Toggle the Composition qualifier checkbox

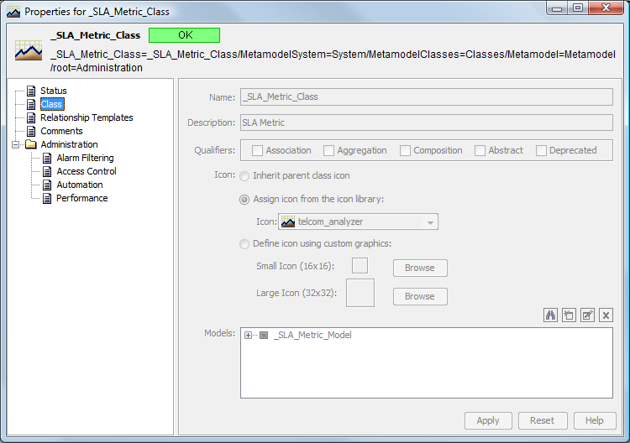(x=405, y=150)
